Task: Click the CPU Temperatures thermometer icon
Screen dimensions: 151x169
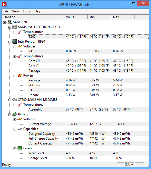Action: 20,56
